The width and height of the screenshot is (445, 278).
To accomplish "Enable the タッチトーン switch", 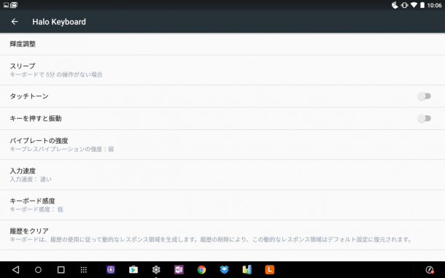I will (425, 96).
